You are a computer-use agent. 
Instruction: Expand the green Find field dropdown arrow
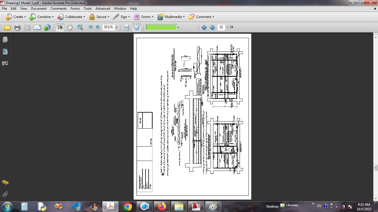click(178, 27)
